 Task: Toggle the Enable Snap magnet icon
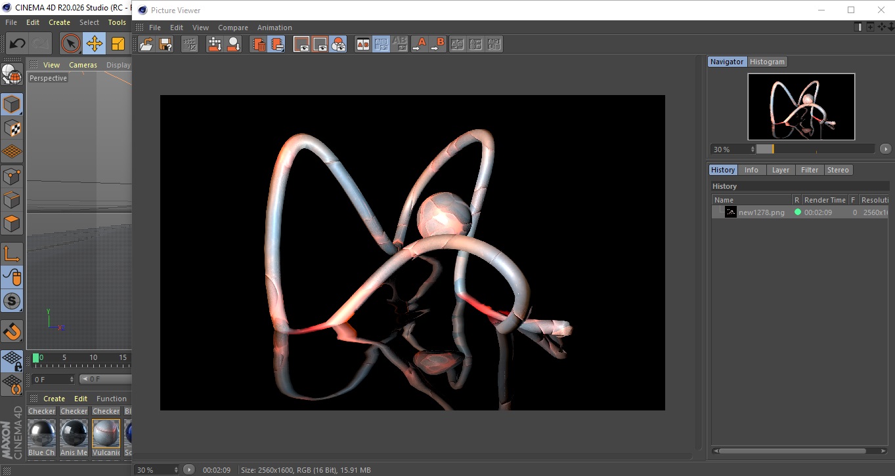coord(12,331)
